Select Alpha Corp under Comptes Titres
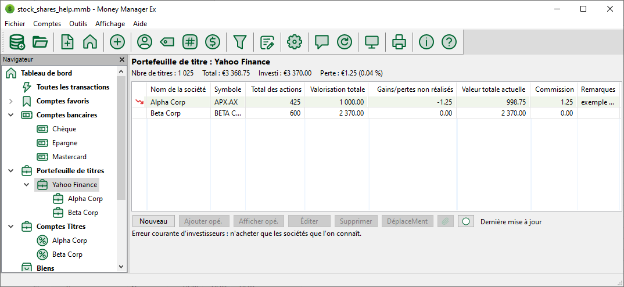624x287 pixels. coord(70,241)
